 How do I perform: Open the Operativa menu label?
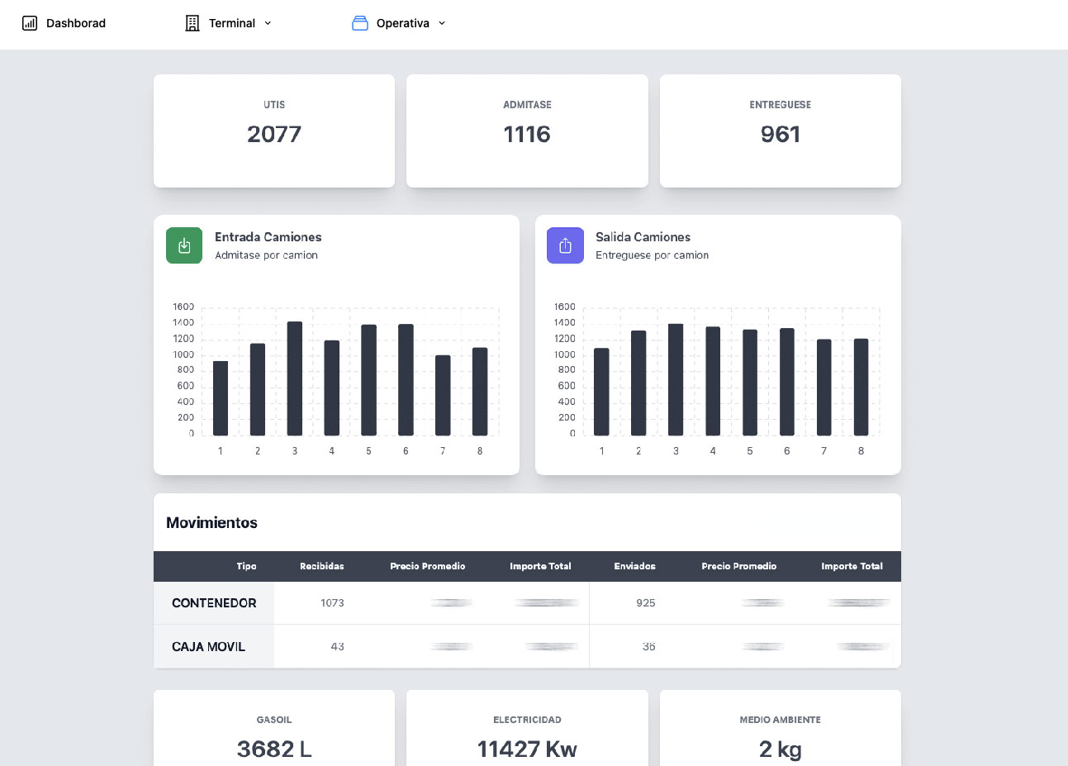coord(403,23)
